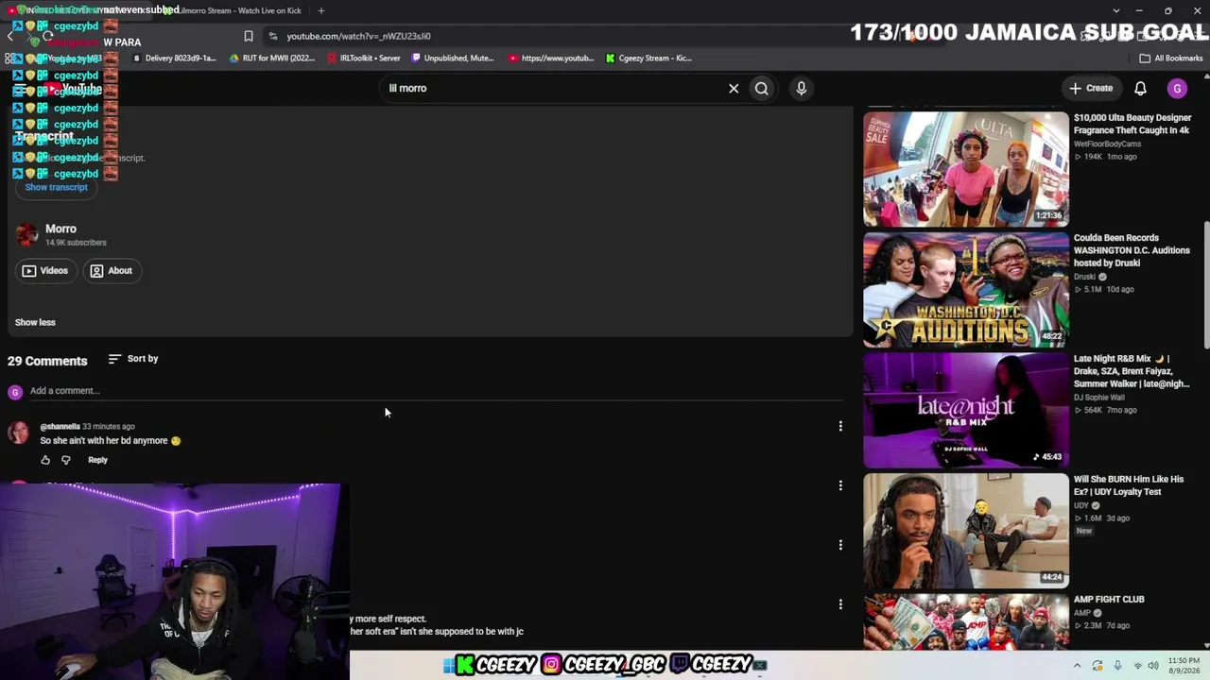Click the bookmark icon beside the address bar

[249, 36]
